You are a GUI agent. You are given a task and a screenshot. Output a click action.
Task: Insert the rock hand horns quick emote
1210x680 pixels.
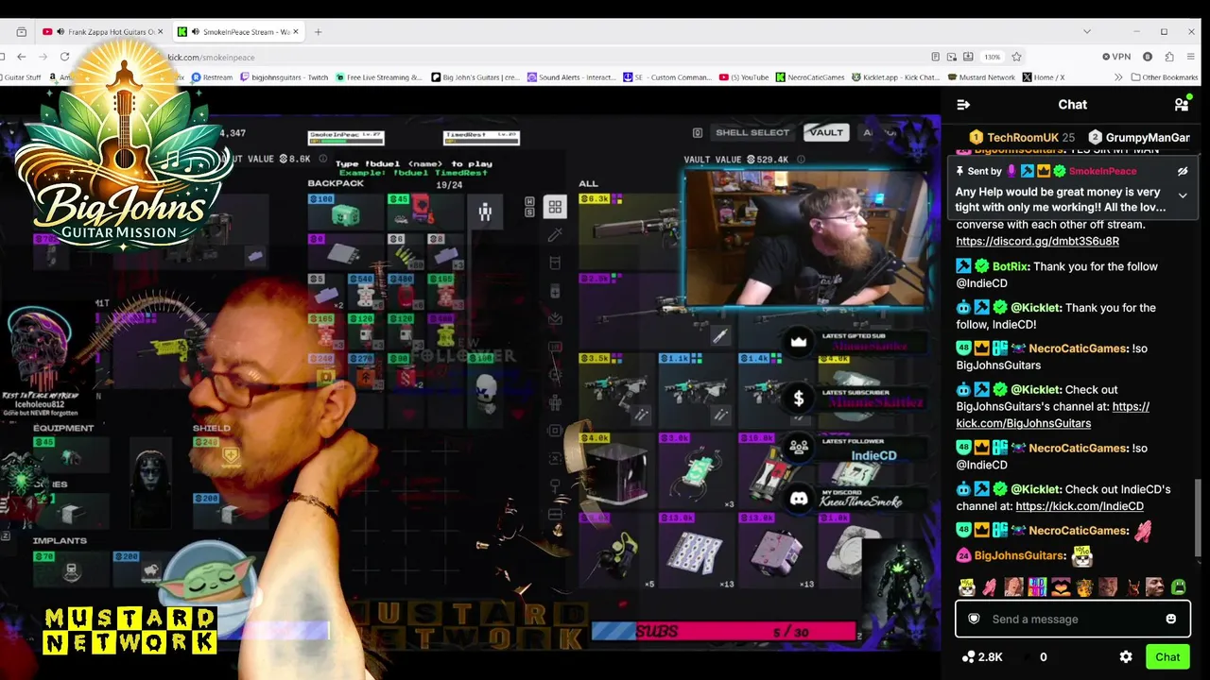coord(1132,587)
